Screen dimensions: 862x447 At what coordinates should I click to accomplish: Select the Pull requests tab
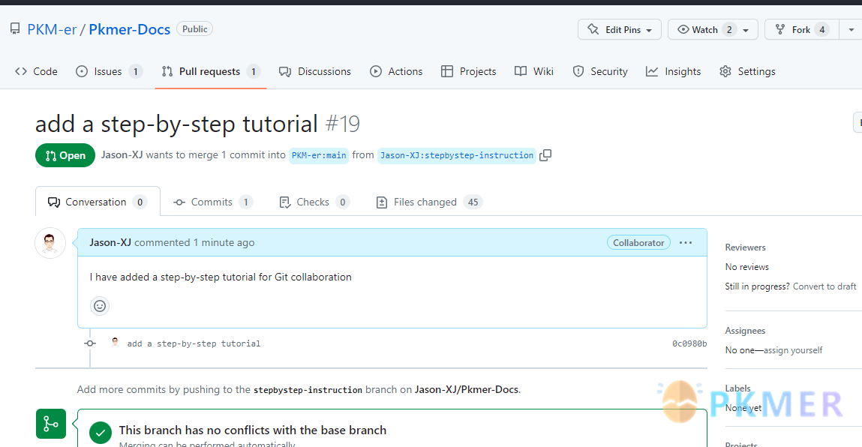tap(211, 71)
